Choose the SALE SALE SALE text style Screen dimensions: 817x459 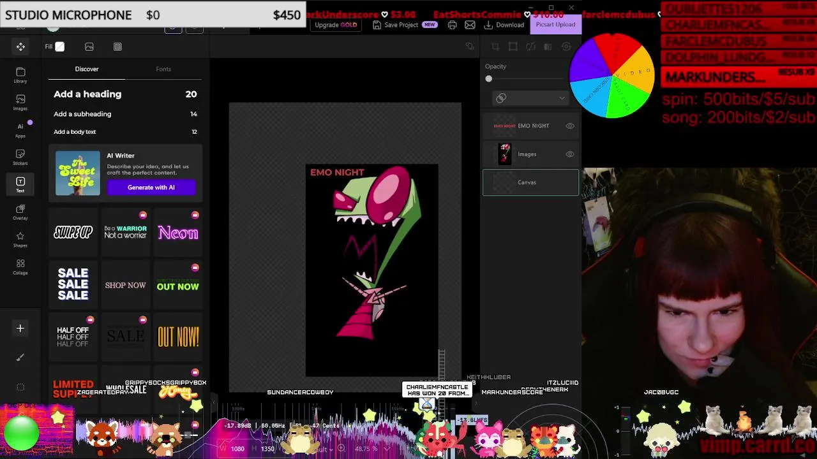coord(73,284)
